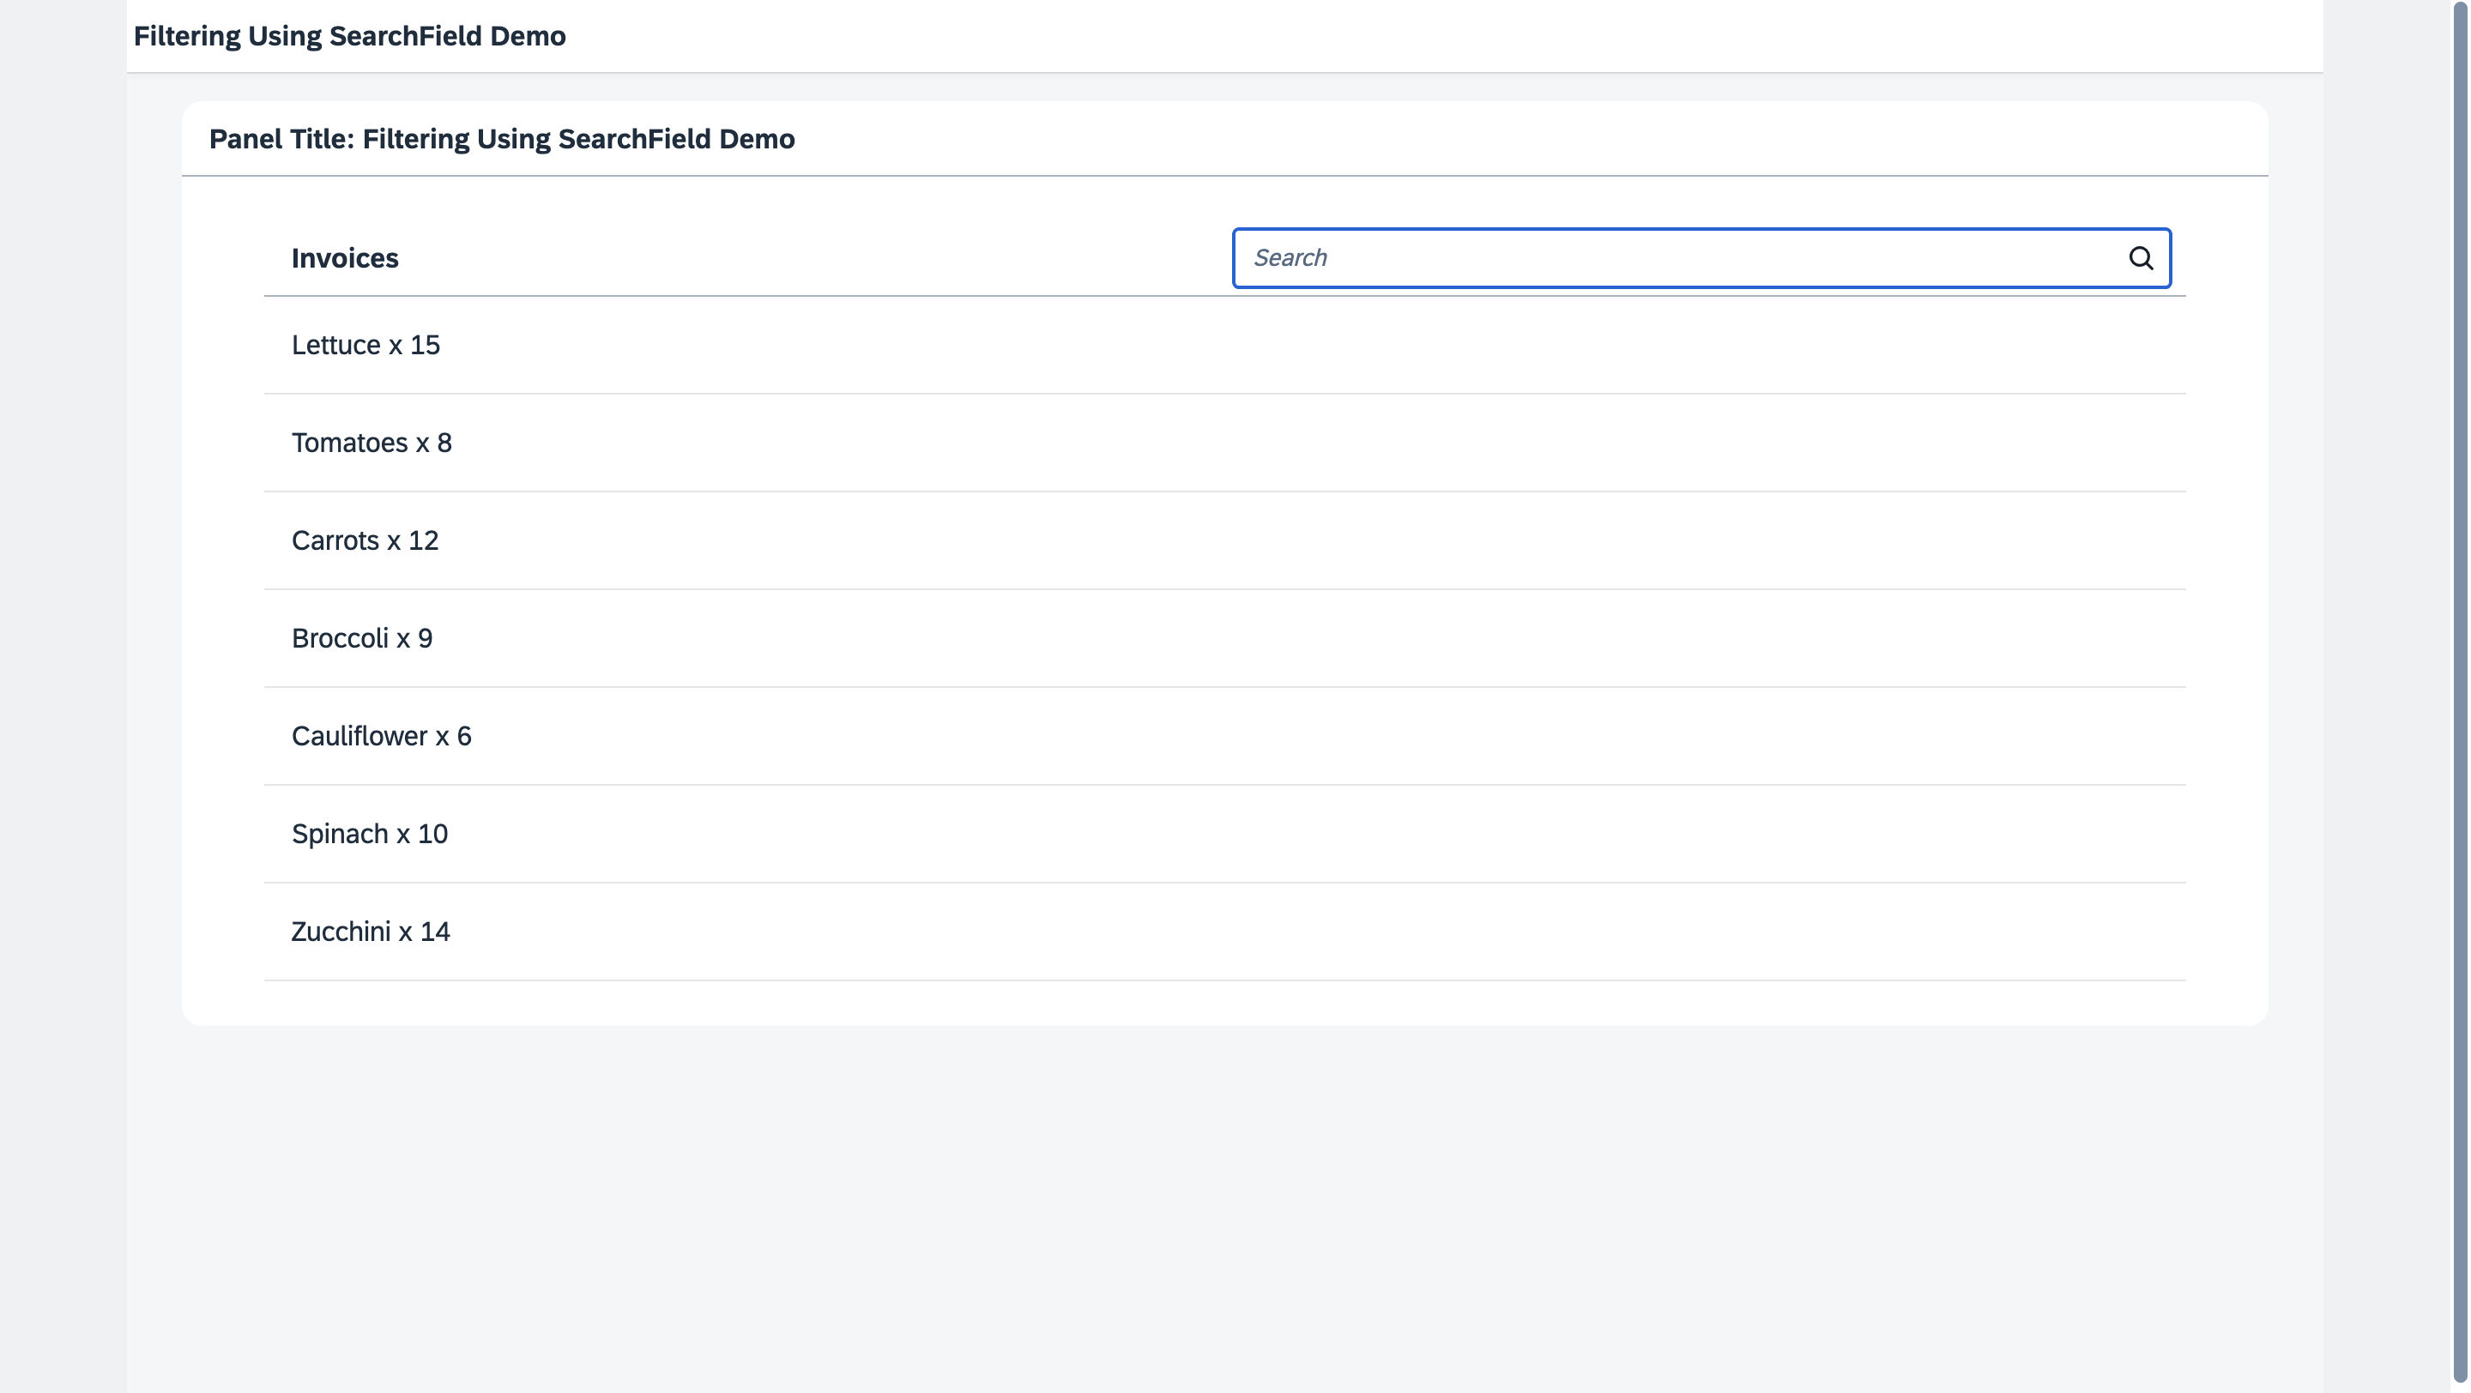This screenshot has height=1393, width=2471.
Task: Choose the Broccoli x 9 entry
Action: click(x=361, y=638)
